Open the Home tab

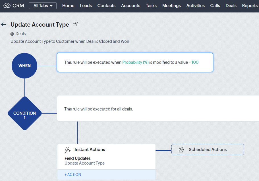point(68,6)
